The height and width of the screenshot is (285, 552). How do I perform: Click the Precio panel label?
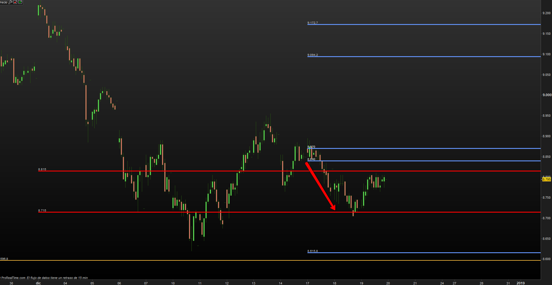(x=3, y=2)
